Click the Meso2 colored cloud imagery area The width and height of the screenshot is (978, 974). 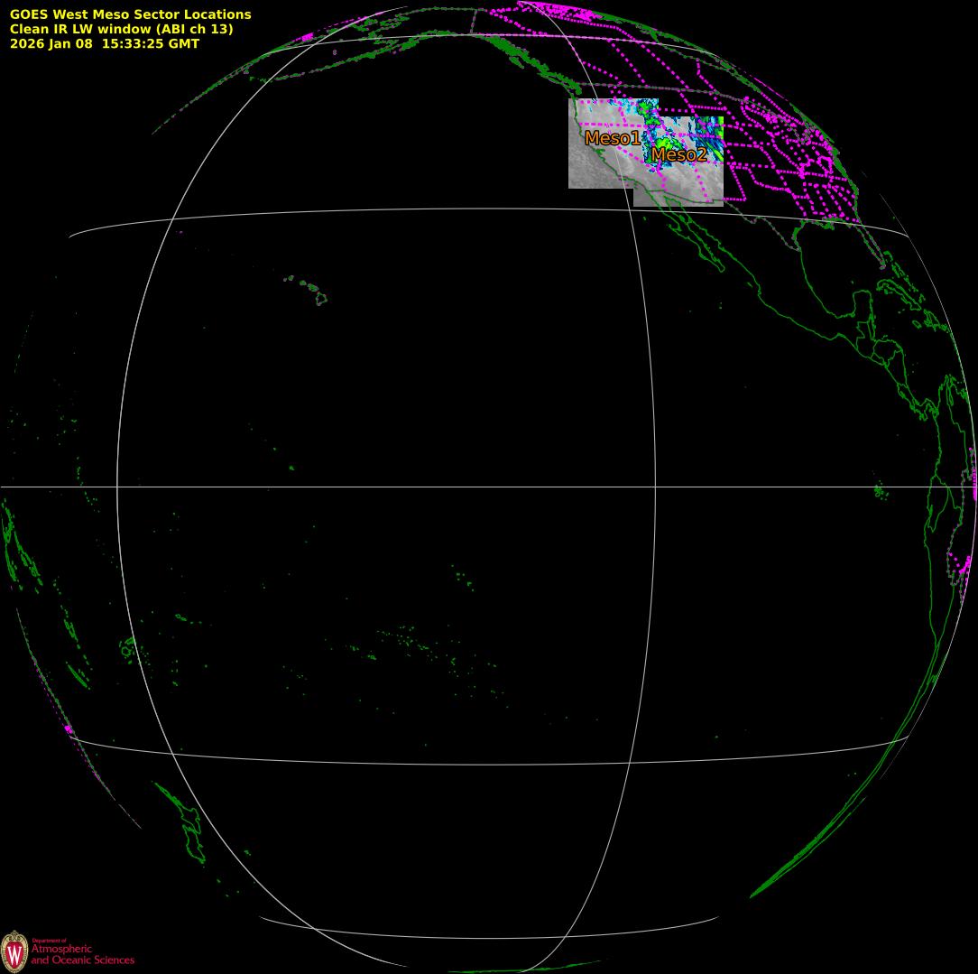click(678, 162)
